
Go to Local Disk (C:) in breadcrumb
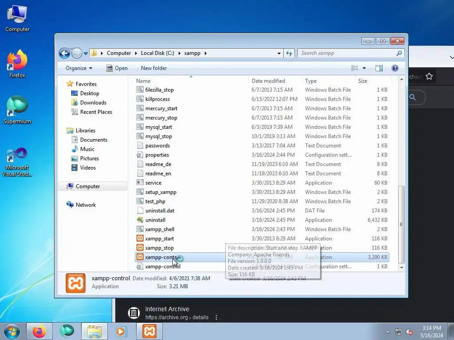point(157,53)
